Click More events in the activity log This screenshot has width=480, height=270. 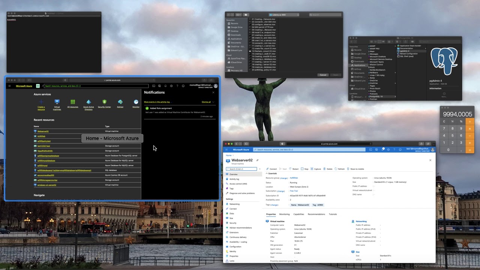click(x=157, y=102)
